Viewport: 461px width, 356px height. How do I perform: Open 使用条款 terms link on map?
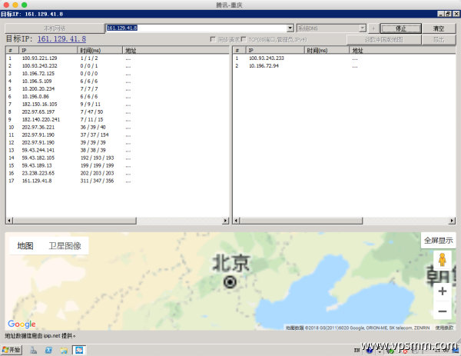click(444, 328)
